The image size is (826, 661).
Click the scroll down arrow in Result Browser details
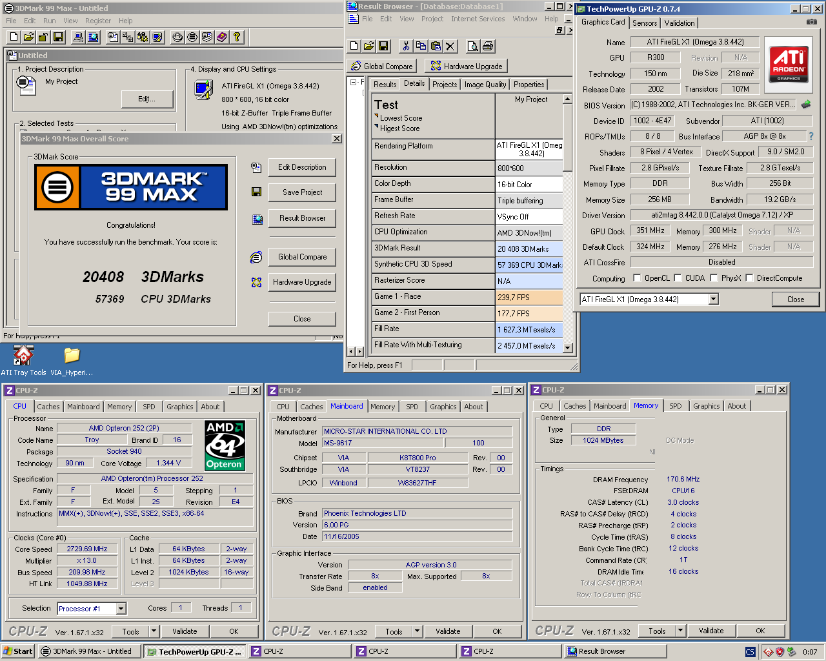(x=567, y=347)
